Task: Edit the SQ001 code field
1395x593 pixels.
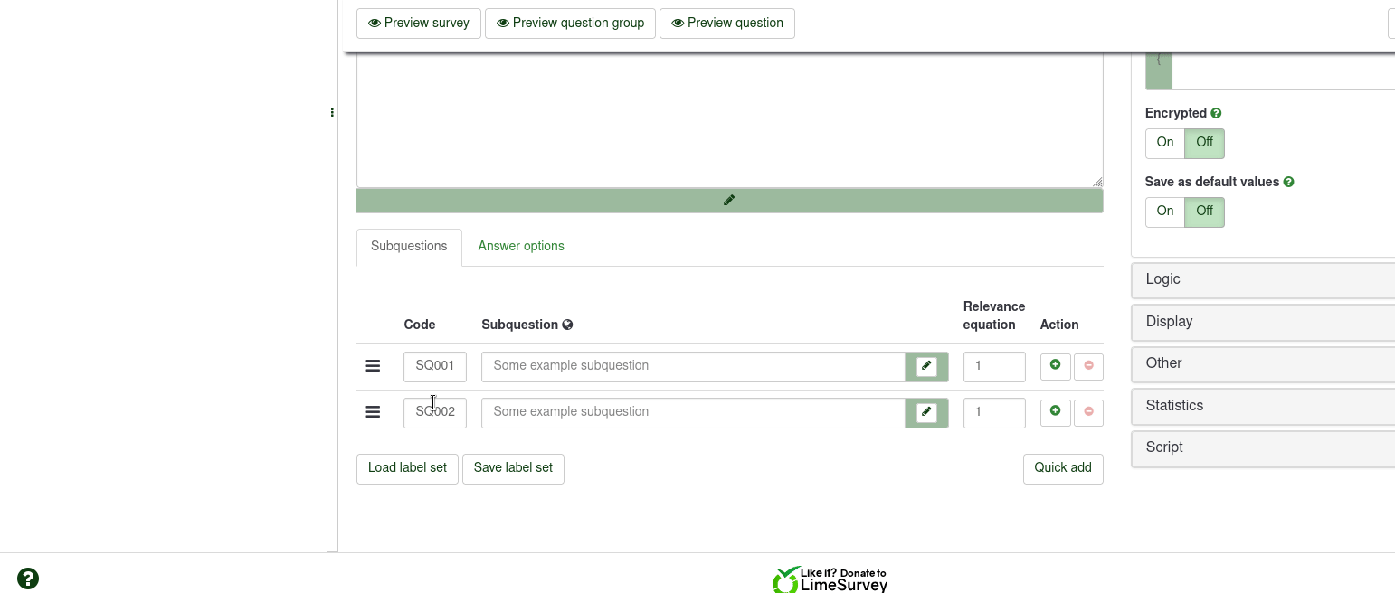Action: click(x=435, y=367)
